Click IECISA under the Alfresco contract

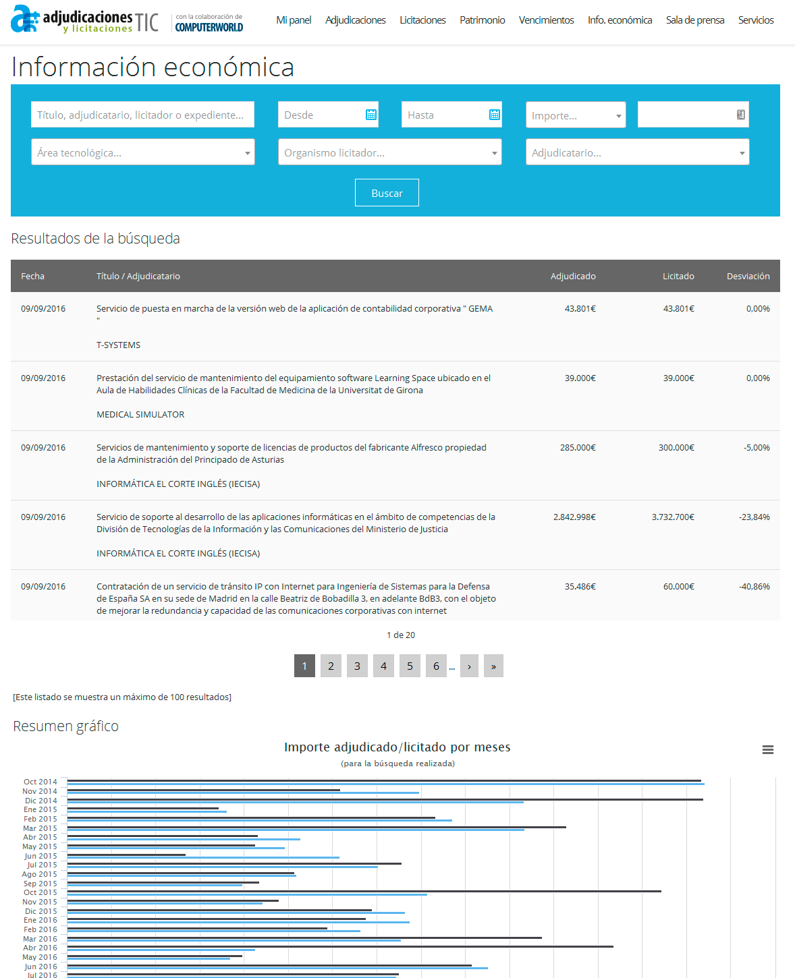point(178,484)
